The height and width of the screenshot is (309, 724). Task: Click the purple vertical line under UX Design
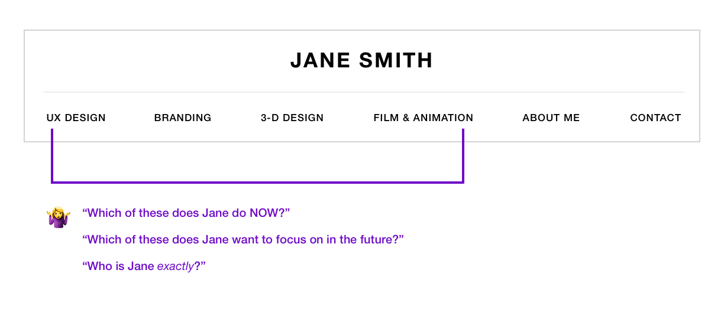pos(52,157)
